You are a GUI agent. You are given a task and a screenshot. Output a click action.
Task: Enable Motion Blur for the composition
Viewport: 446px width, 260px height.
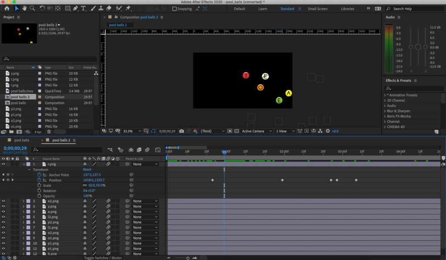click(147, 150)
